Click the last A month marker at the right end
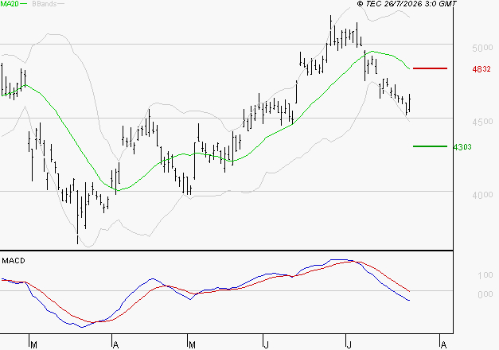The height and width of the screenshot is (350, 499). click(x=443, y=345)
